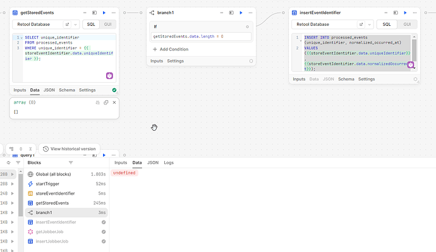
Task: Open getStoredEvents block side panel
Action: tap(95, 13)
